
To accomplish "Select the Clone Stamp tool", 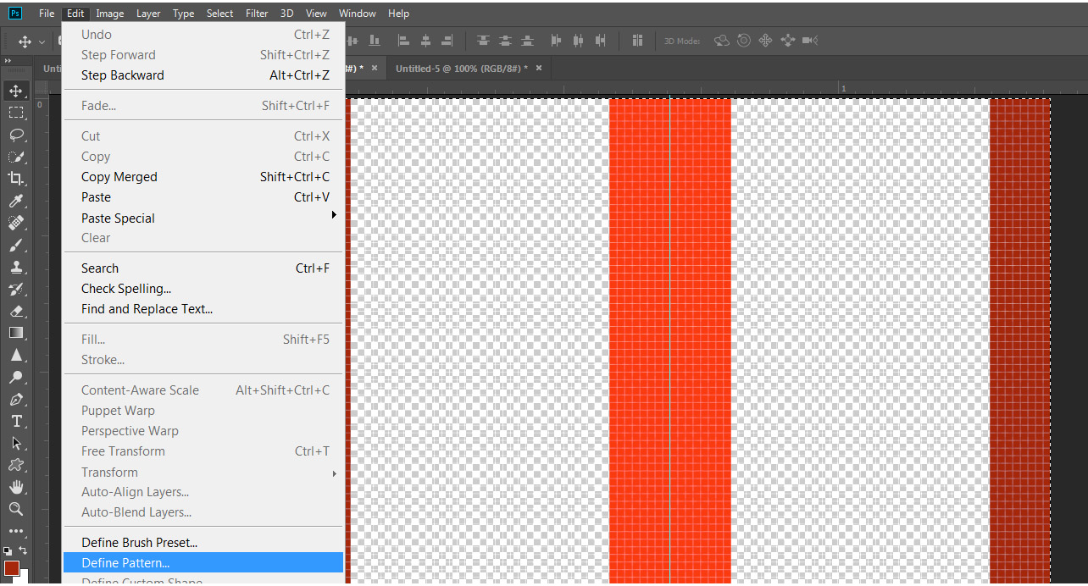I will click(16, 267).
